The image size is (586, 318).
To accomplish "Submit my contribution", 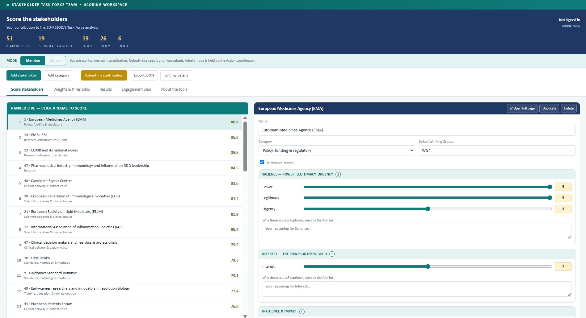I will tap(104, 75).
